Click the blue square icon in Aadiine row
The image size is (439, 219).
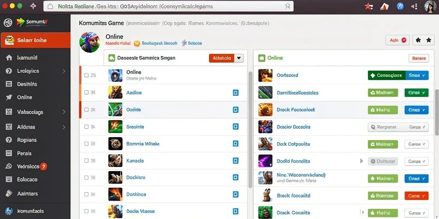(236, 92)
